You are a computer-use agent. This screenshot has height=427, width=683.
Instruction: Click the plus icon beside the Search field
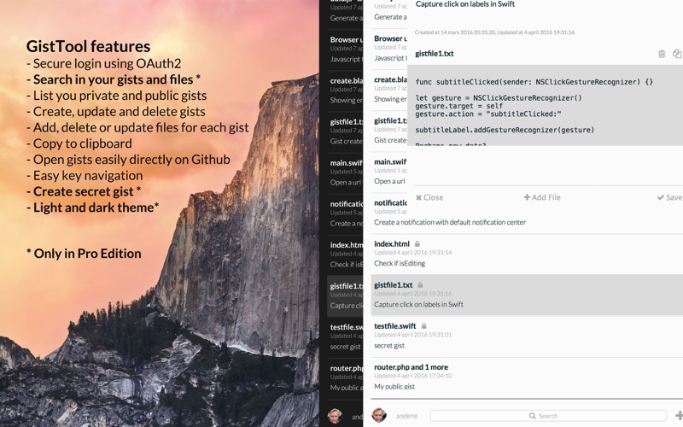(x=679, y=416)
